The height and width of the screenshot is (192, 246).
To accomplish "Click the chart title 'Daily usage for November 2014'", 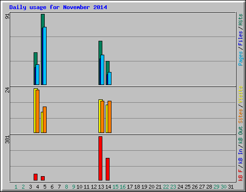I will [58, 7].
